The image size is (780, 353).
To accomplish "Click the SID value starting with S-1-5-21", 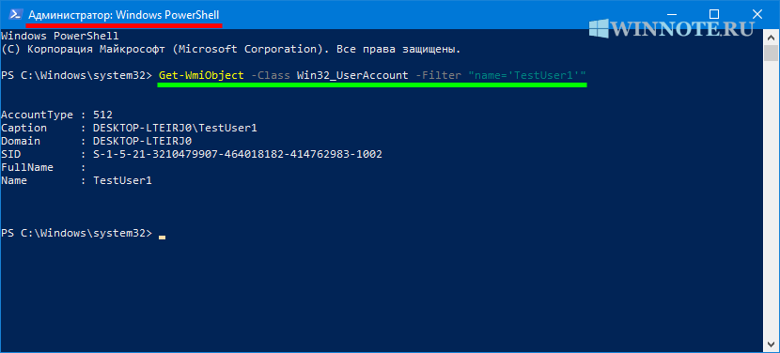I will tap(238, 155).
